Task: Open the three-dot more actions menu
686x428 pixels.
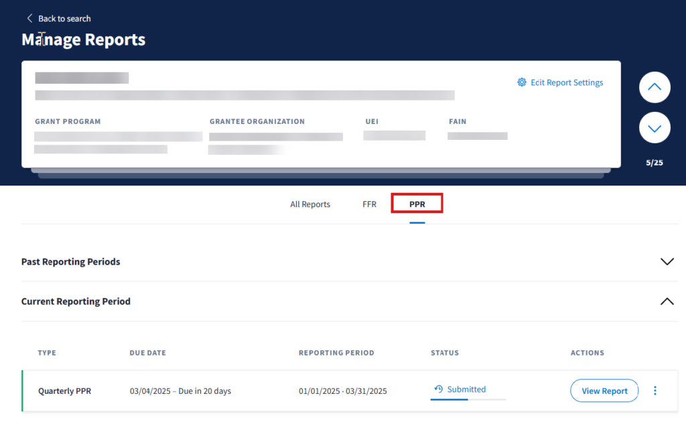Action: 655,390
